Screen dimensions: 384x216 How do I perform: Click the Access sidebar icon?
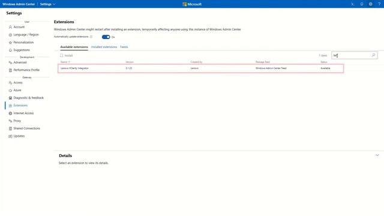pyautogui.click(x=10, y=83)
